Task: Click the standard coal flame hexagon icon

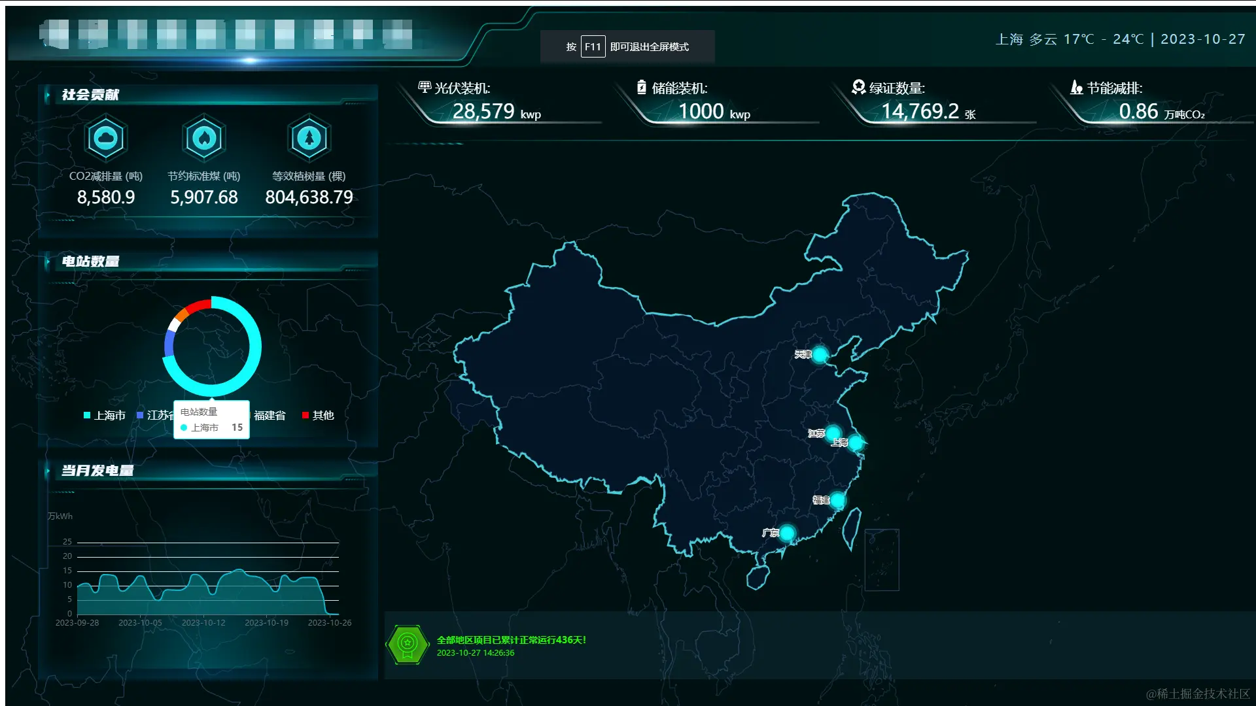Action: point(204,138)
